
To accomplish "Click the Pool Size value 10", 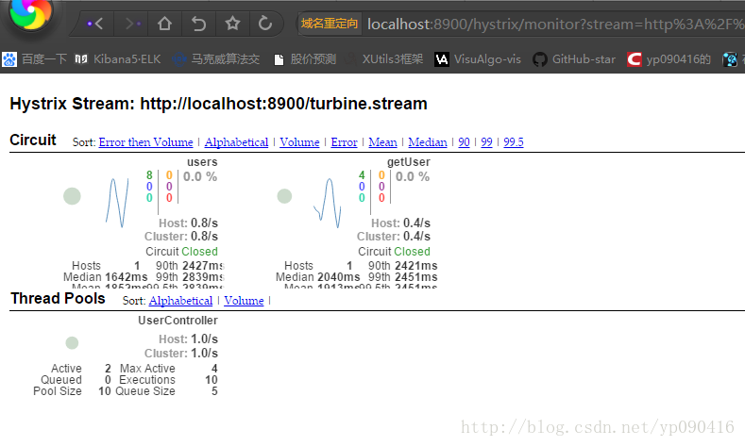I will click(x=105, y=391).
